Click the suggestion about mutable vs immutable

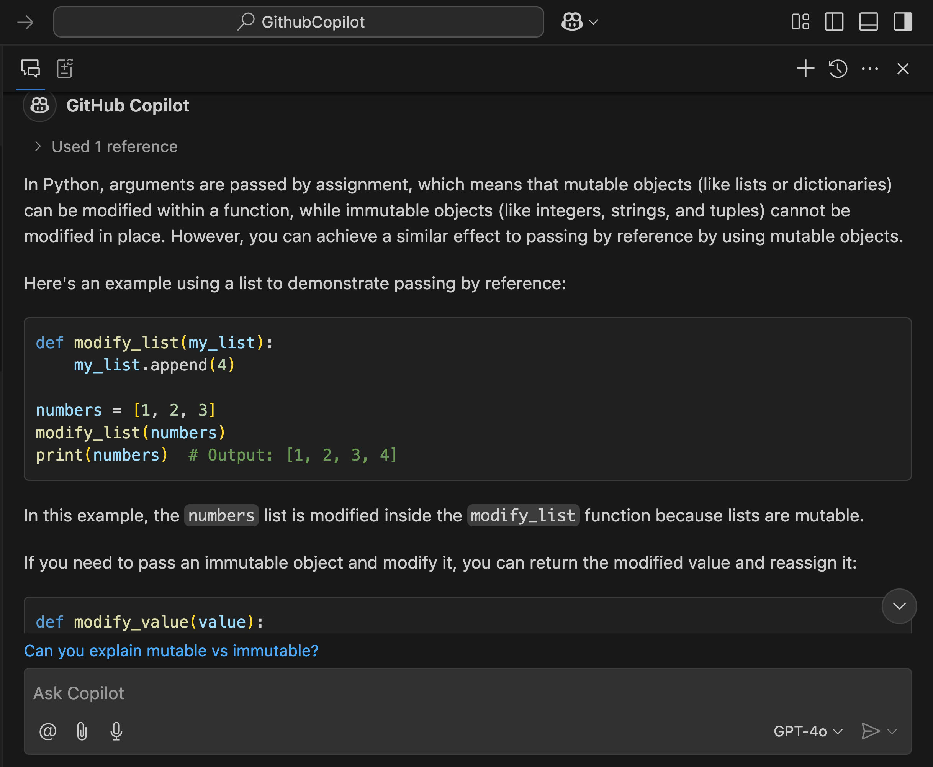coord(172,651)
